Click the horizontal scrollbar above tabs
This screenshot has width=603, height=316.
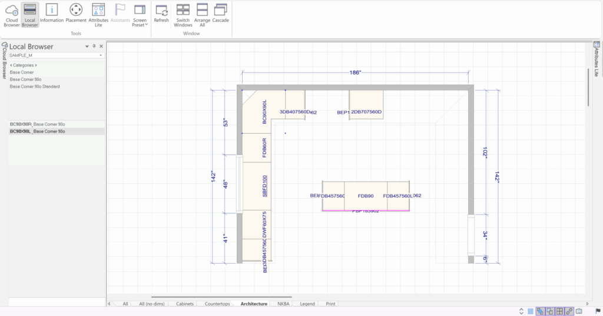click(221, 297)
